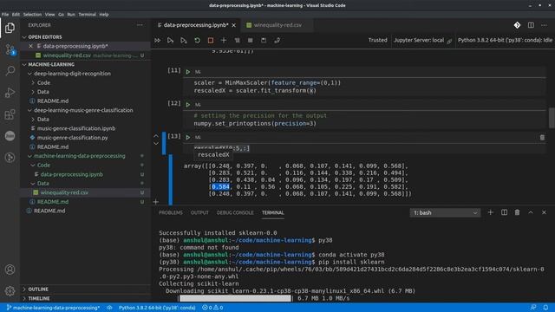Open Source Control view with badge
This screenshot has width=555, height=312.
10,49
